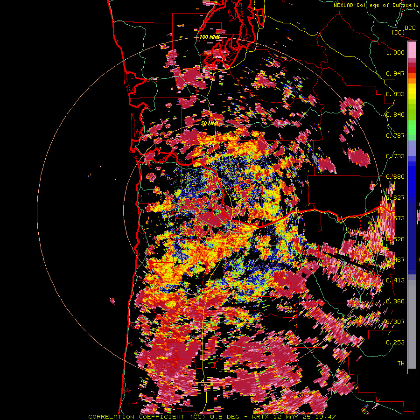
Task: Click the DCC product label
Action: point(410,28)
